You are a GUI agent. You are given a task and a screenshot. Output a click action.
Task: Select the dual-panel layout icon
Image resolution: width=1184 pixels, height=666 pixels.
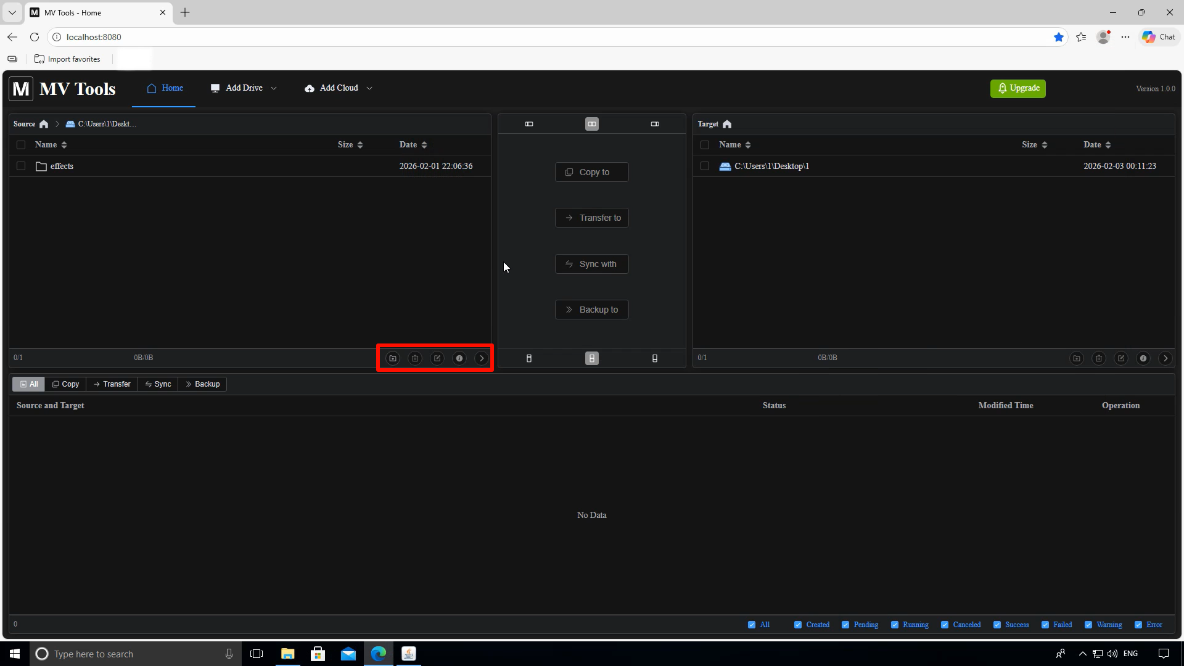click(x=591, y=123)
